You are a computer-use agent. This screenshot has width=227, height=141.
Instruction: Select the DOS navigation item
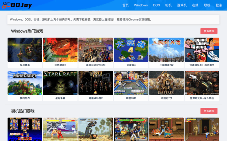[x=156, y=5]
